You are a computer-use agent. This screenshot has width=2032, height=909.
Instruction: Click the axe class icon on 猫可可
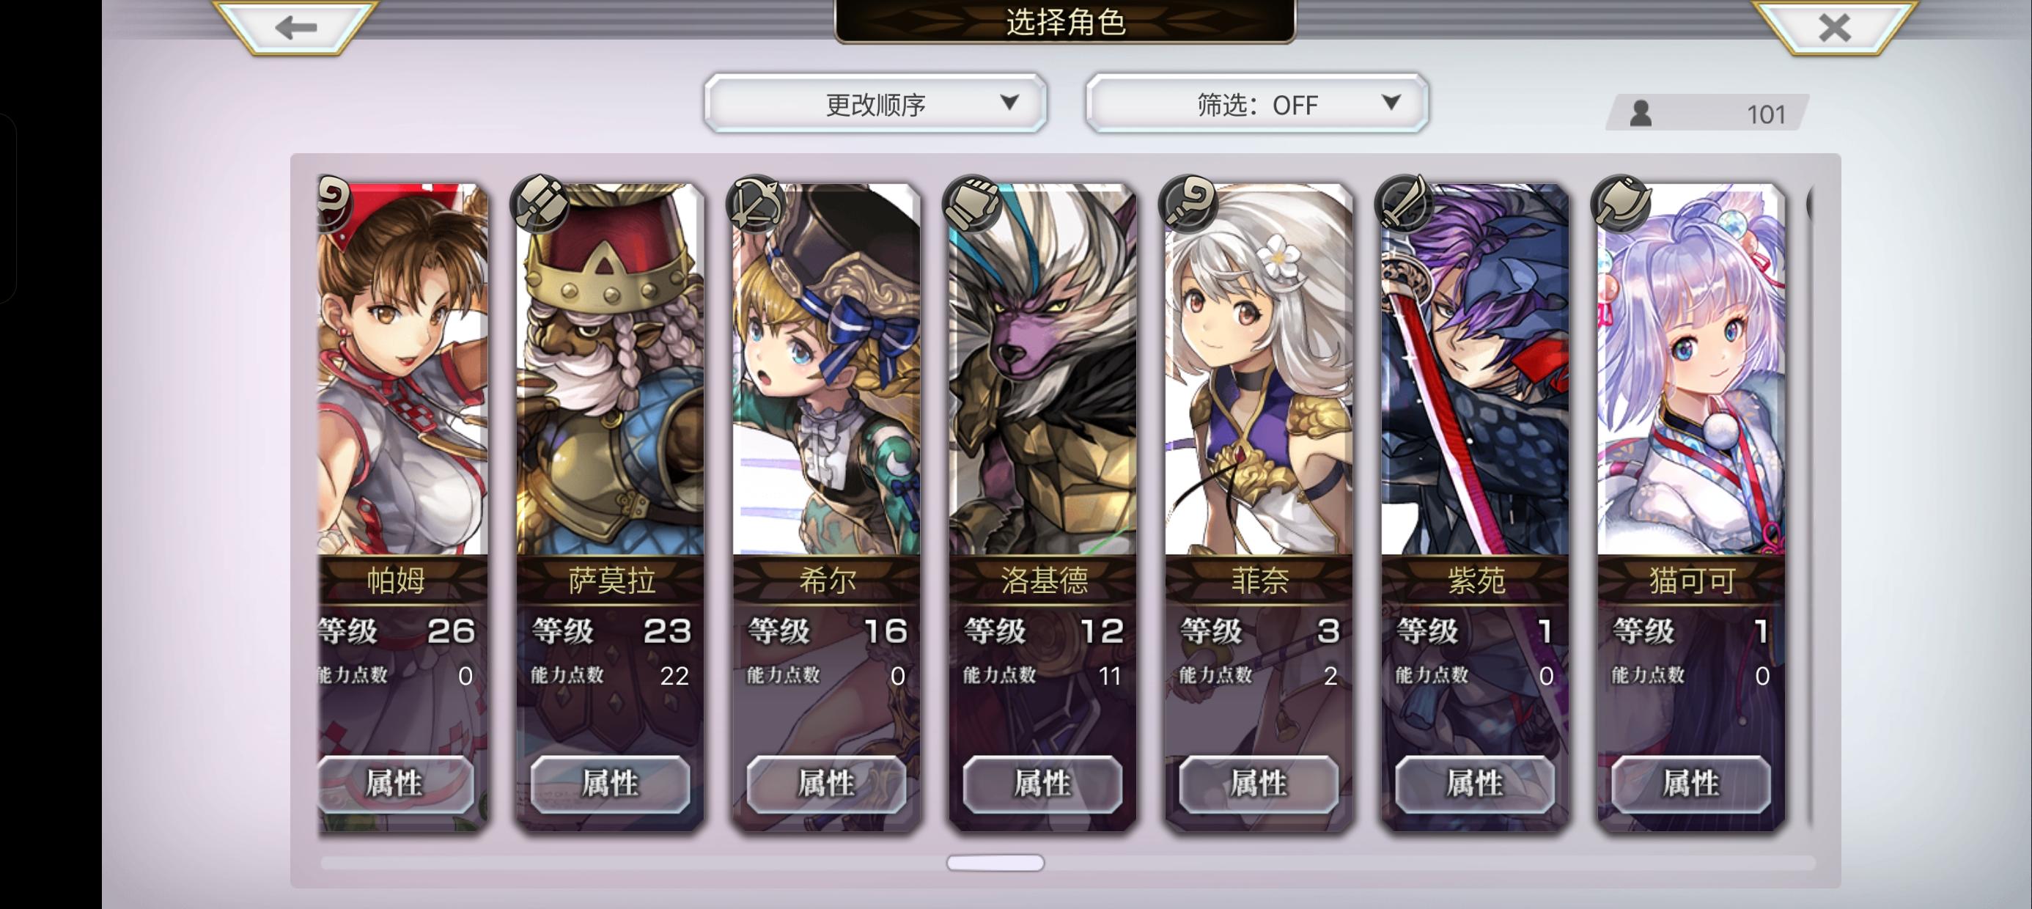point(1621,204)
